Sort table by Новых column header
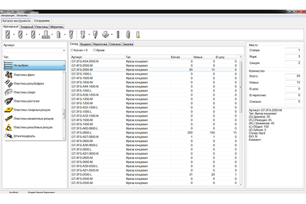The width and height of the screenshot is (306, 204). (x=204, y=57)
